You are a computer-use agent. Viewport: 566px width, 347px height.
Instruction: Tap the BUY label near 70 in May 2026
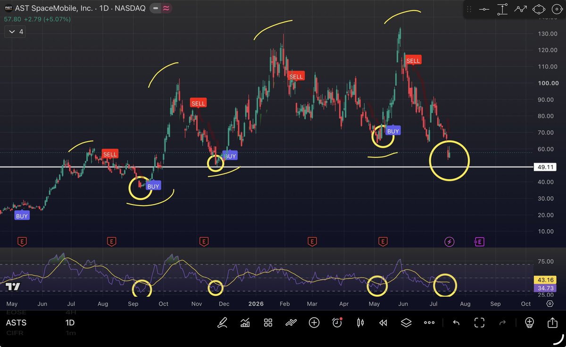393,131
